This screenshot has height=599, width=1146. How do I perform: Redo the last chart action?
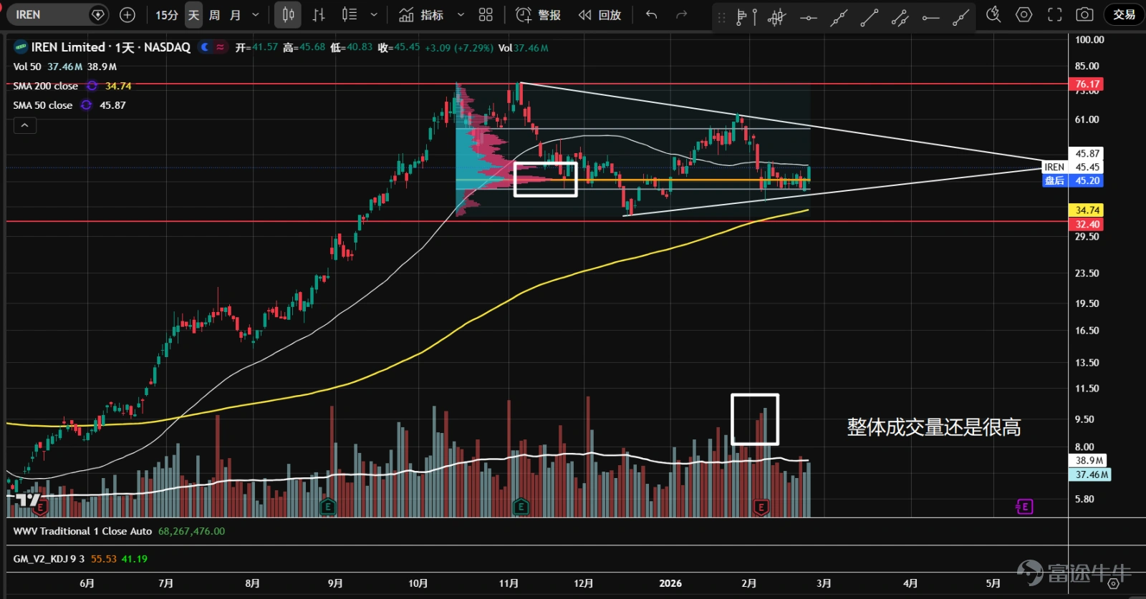pos(681,14)
